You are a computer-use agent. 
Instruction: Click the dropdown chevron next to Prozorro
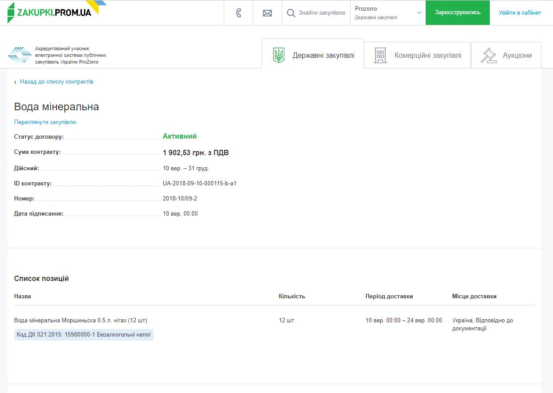419,13
